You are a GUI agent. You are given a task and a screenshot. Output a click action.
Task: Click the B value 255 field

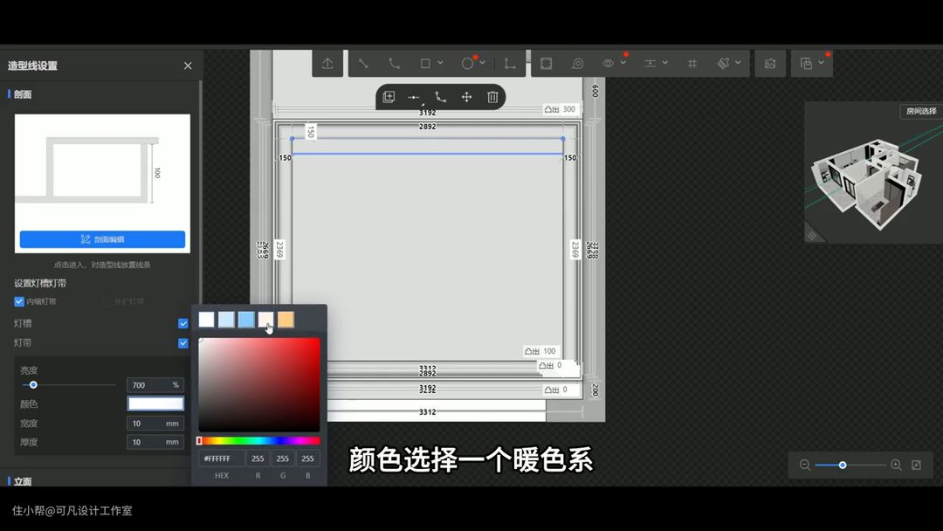(307, 459)
